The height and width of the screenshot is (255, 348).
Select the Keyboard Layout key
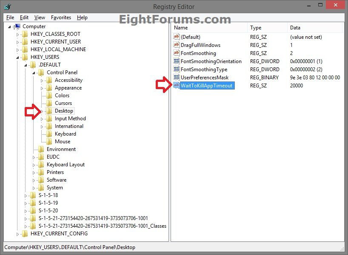click(66, 165)
